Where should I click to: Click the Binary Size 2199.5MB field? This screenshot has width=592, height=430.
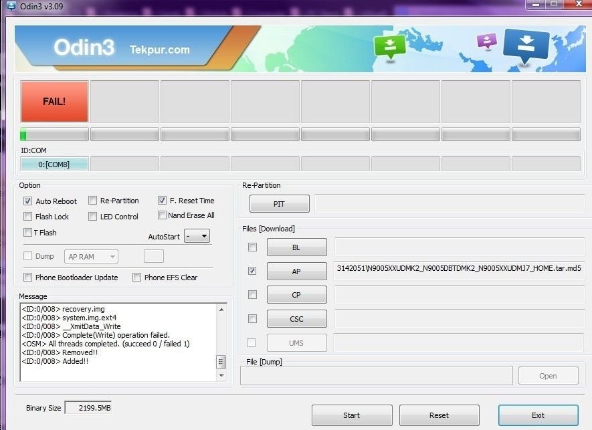tap(88, 408)
